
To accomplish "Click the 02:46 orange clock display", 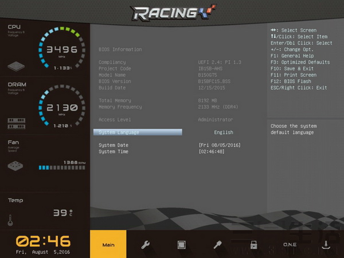I will [x=43, y=241].
